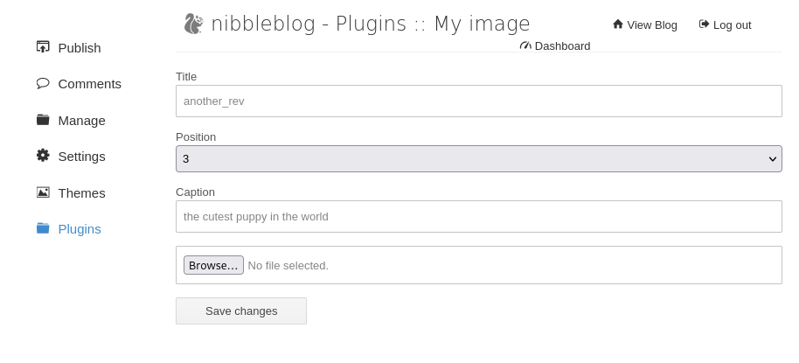Go to the Settings menu item
This screenshot has height=363, width=799.
[x=81, y=157]
